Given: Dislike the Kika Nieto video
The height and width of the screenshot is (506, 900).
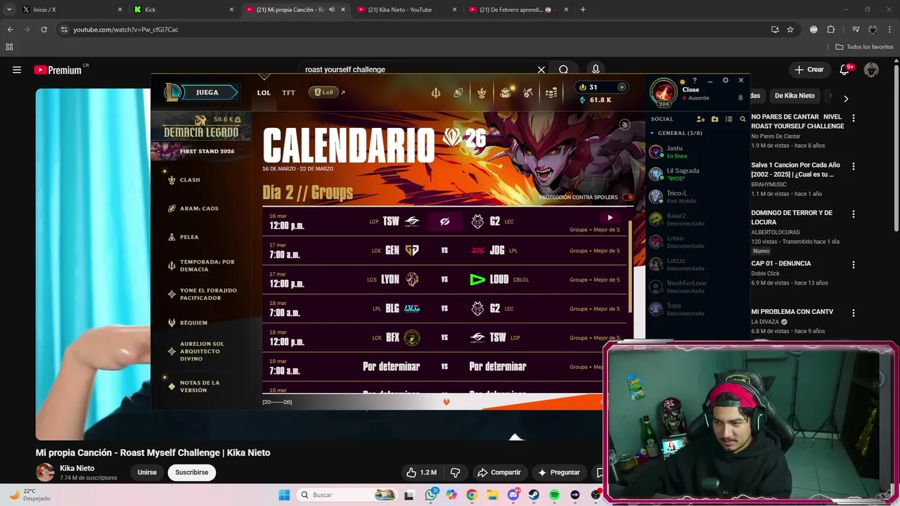Looking at the screenshot, I should pos(455,472).
